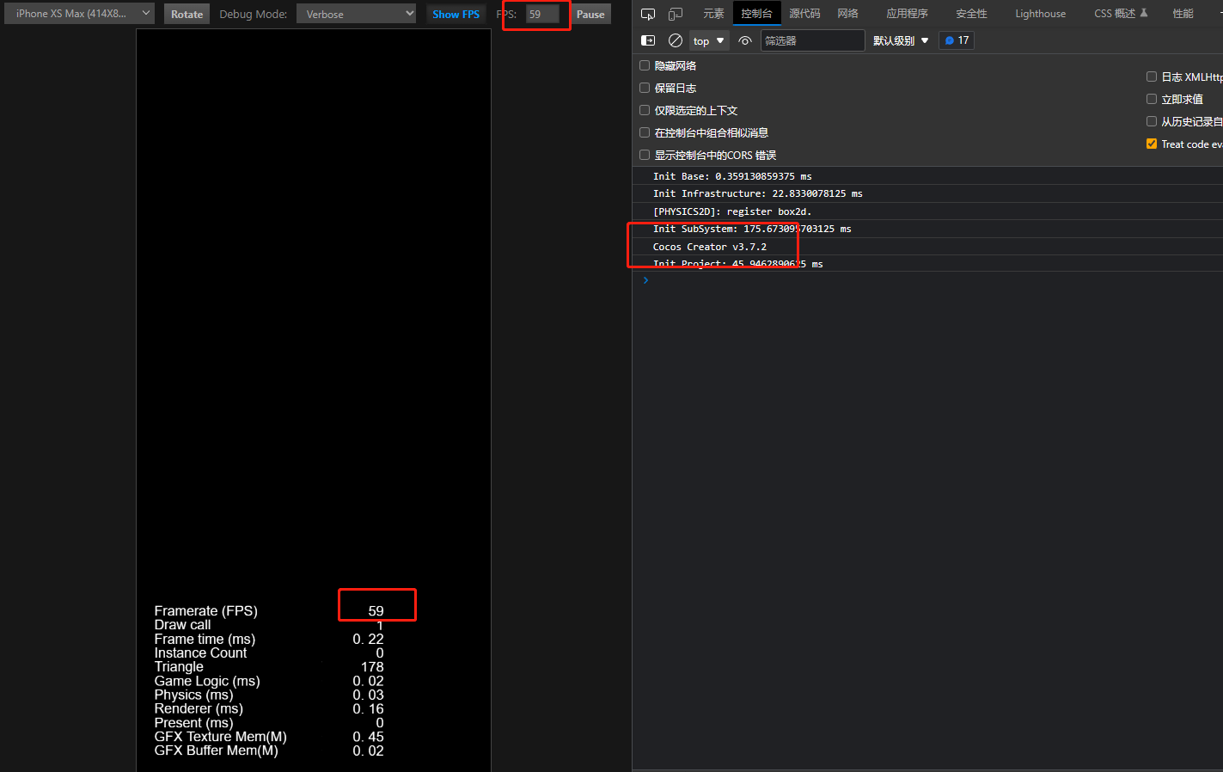Click the 'Renderer (ms)' stats label
Screen dimensions: 1223x772
tap(199, 708)
